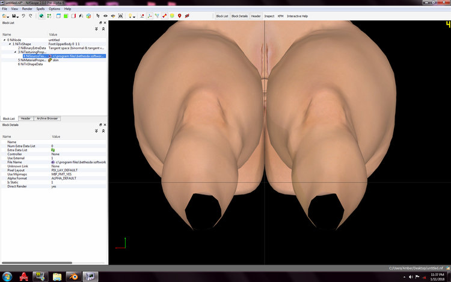Screen dimensions: 451x282
Task: Expand all rows in Block Details panel
Action: pyautogui.click(x=96, y=131)
